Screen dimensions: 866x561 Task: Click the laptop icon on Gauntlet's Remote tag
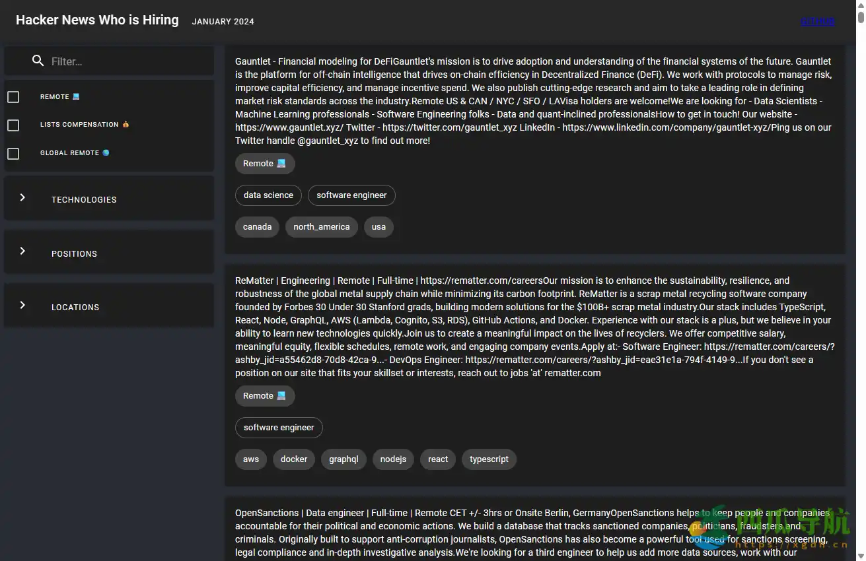[281, 163]
